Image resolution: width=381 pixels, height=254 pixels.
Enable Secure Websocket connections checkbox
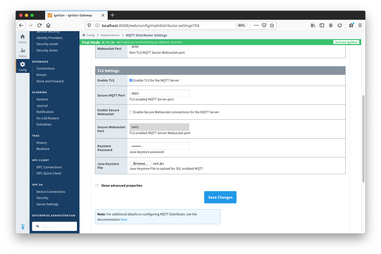tap(131, 112)
